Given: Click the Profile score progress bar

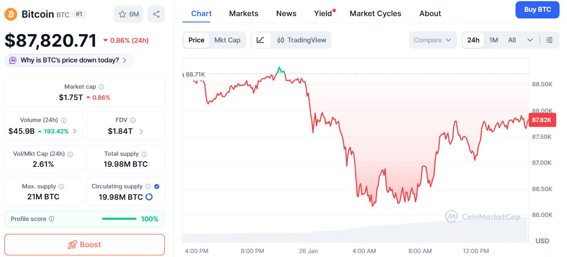Looking at the screenshot, I should click(x=119, y=219).
